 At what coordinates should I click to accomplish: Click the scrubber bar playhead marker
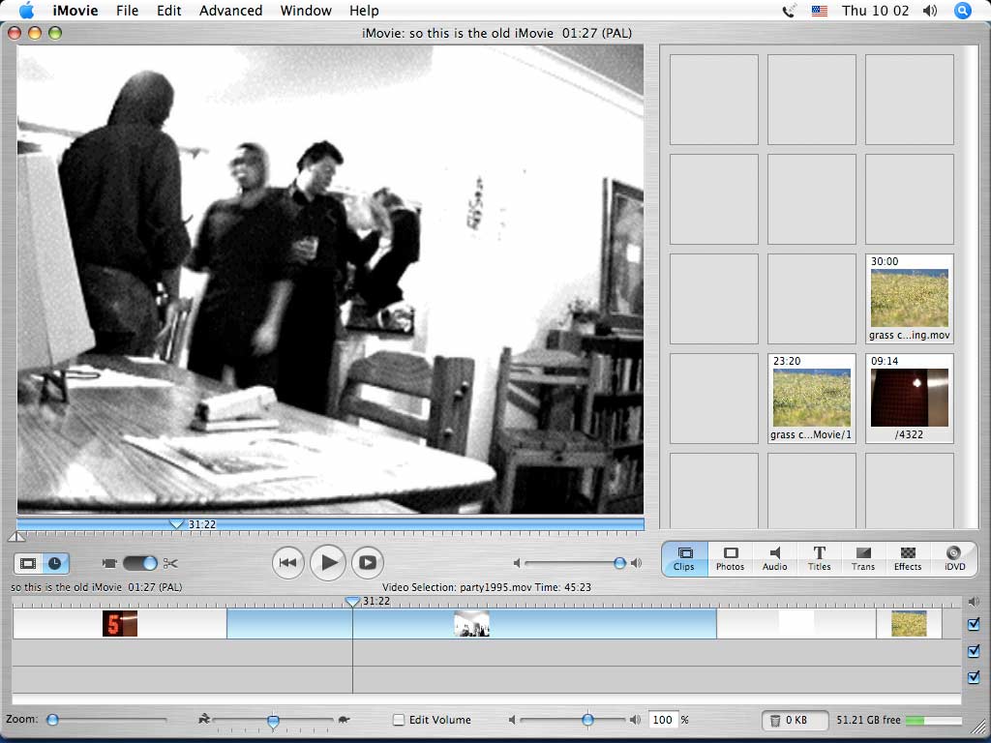point(176,523)
